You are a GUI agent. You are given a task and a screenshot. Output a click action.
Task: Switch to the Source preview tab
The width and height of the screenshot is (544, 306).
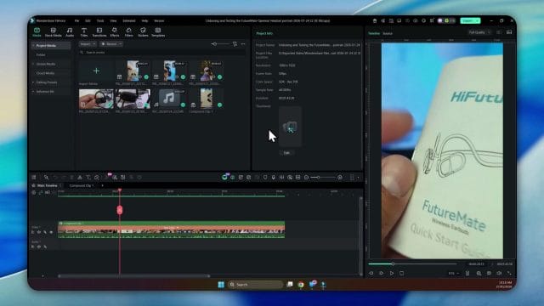388,33
